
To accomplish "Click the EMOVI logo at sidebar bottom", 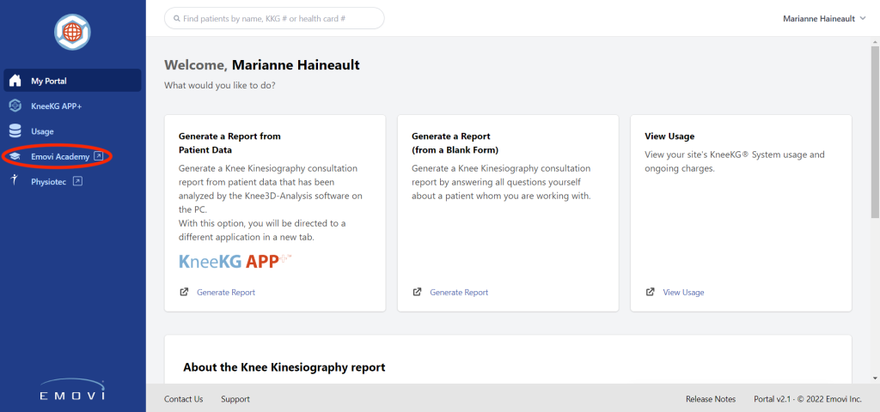I will pyautogui.click(x=72, y=391).
